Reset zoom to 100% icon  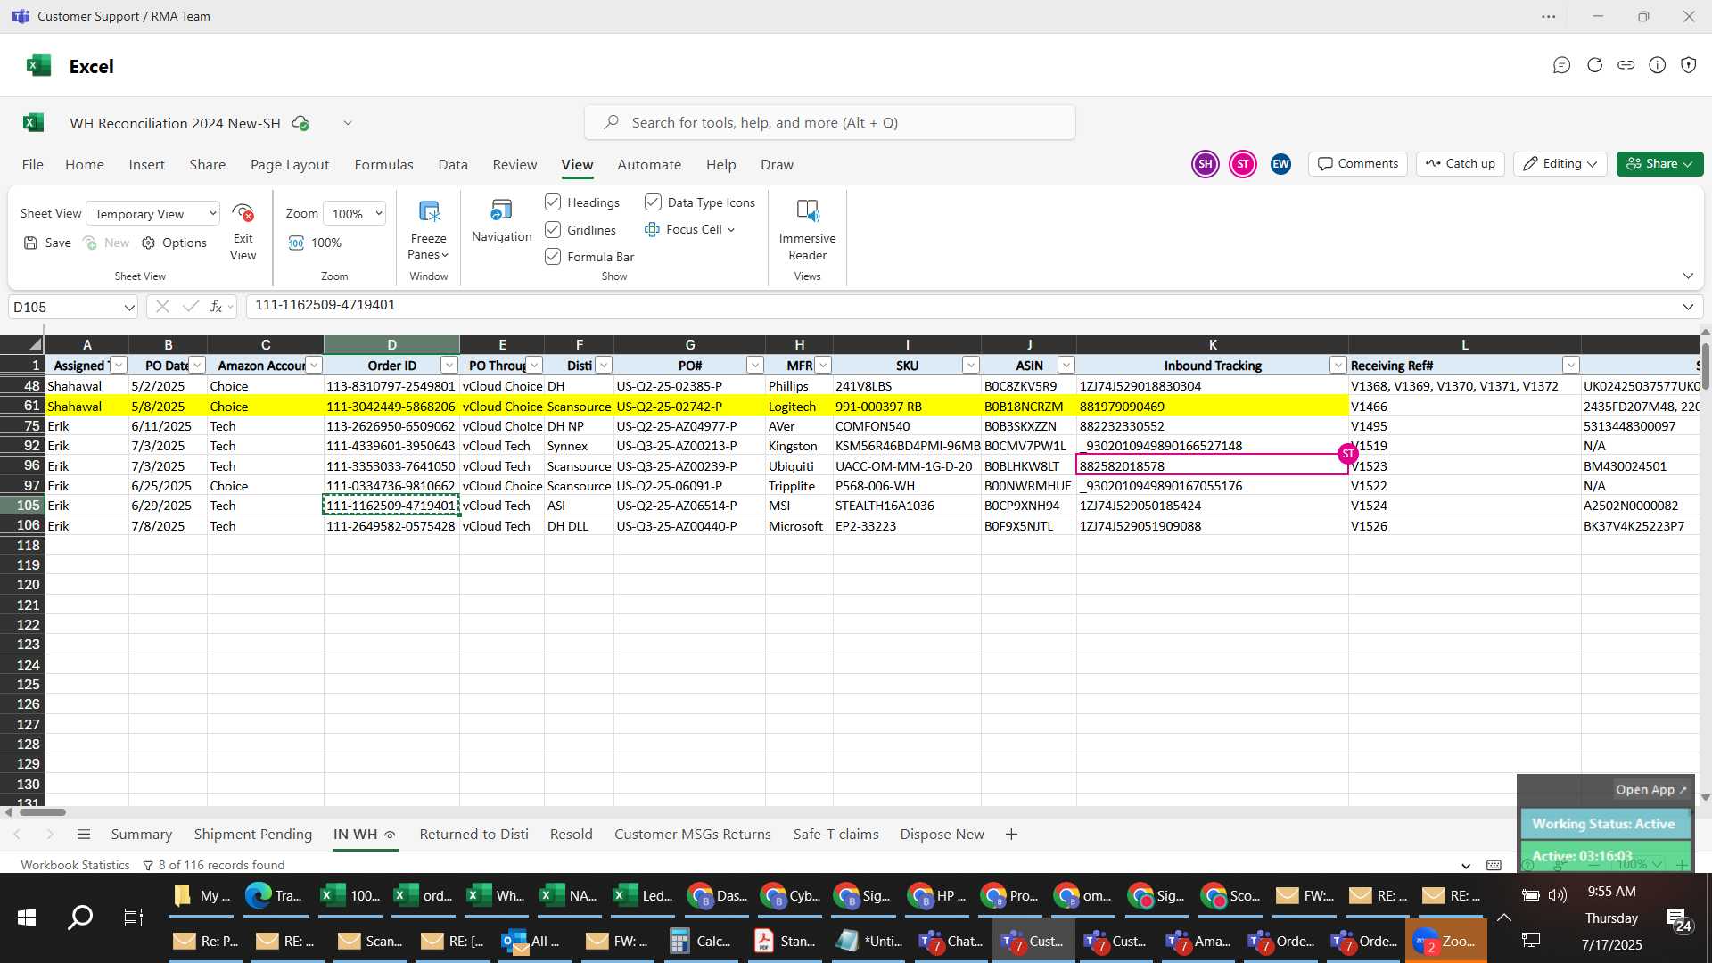coord(296,243)
